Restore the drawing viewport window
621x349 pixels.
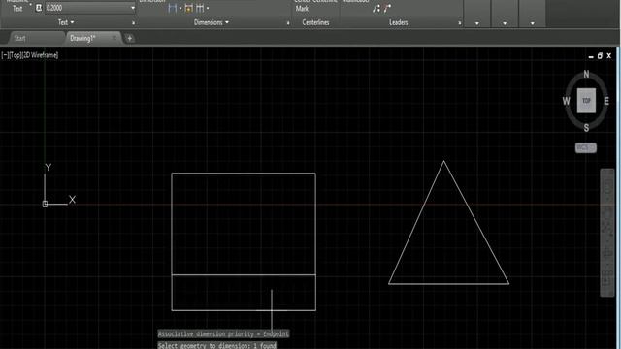pyautogui.click(x=600, y=56)
